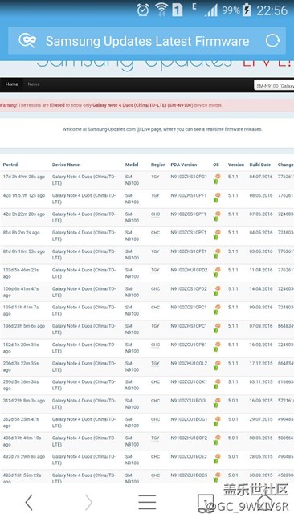Image resolution: width=294 pixels, height=522 pixels.
Task: Open the tab switcher icon showing 1
Action: point(206,503)
